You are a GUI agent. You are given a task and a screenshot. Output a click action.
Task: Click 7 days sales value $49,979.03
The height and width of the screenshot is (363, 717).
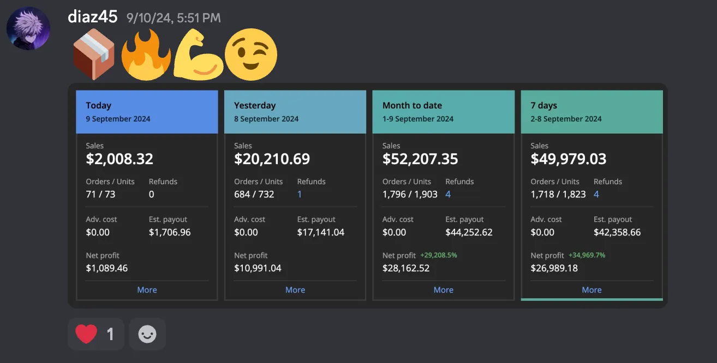pos(569,159)
